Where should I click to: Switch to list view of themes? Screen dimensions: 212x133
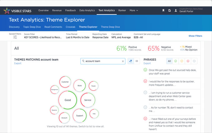(137, 61)
